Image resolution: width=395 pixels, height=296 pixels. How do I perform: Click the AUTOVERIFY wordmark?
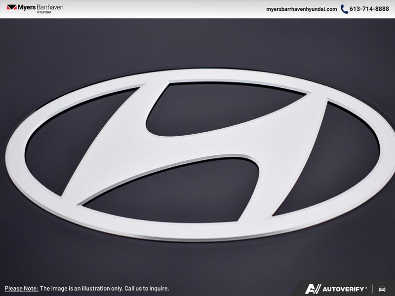tap(342, 288)
